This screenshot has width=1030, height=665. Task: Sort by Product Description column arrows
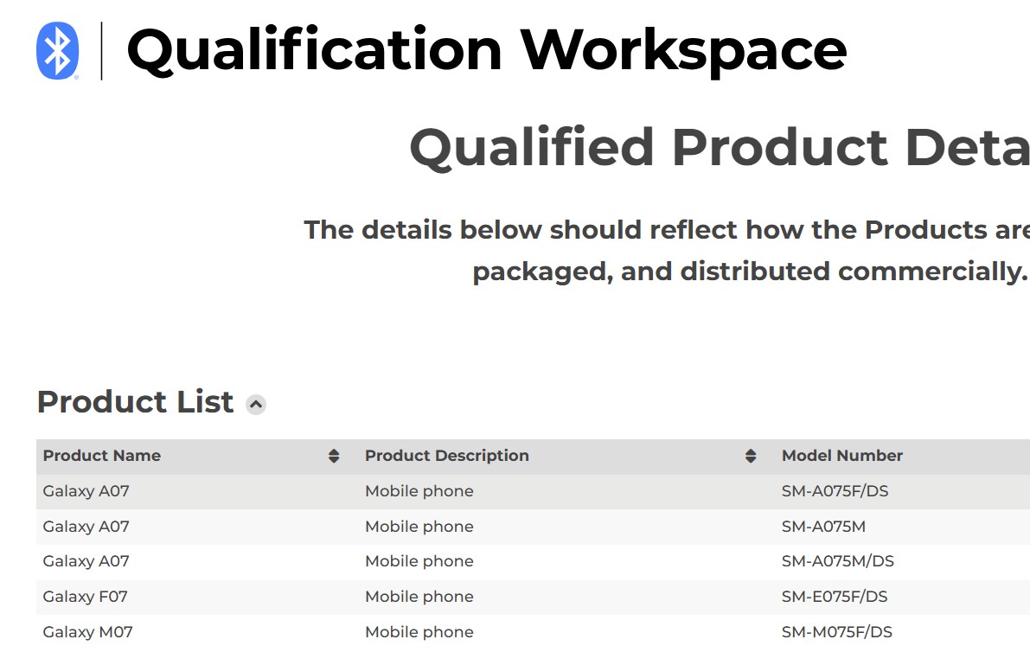point(751,456)
